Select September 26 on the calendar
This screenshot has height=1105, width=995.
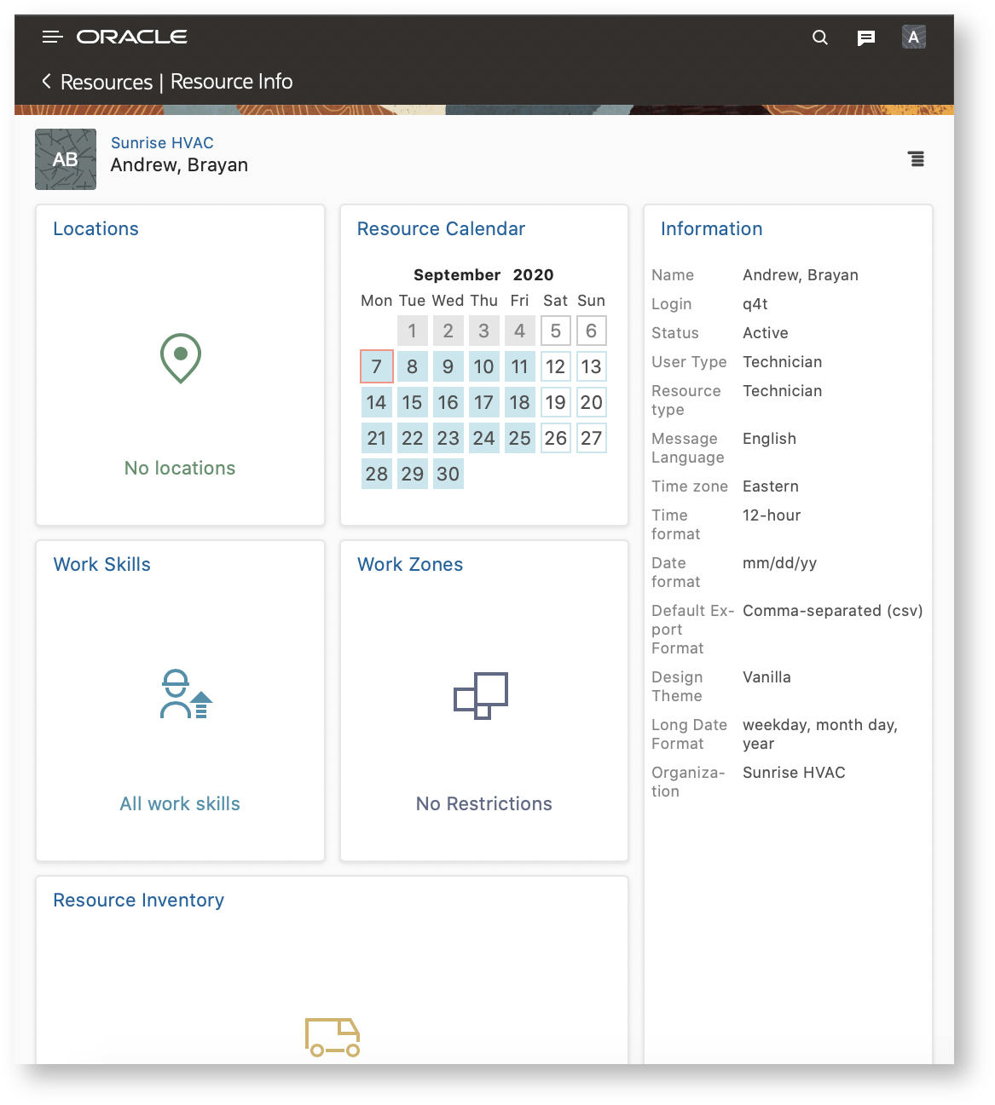coord(555,438)
